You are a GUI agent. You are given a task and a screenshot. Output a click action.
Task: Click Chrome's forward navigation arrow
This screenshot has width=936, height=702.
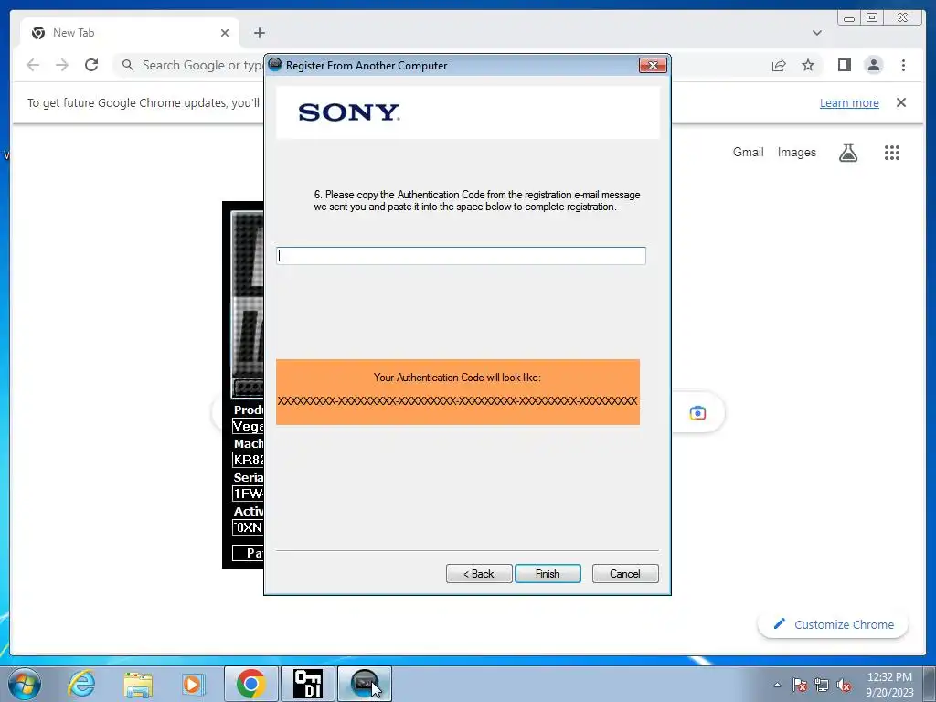tap(62, 65)
